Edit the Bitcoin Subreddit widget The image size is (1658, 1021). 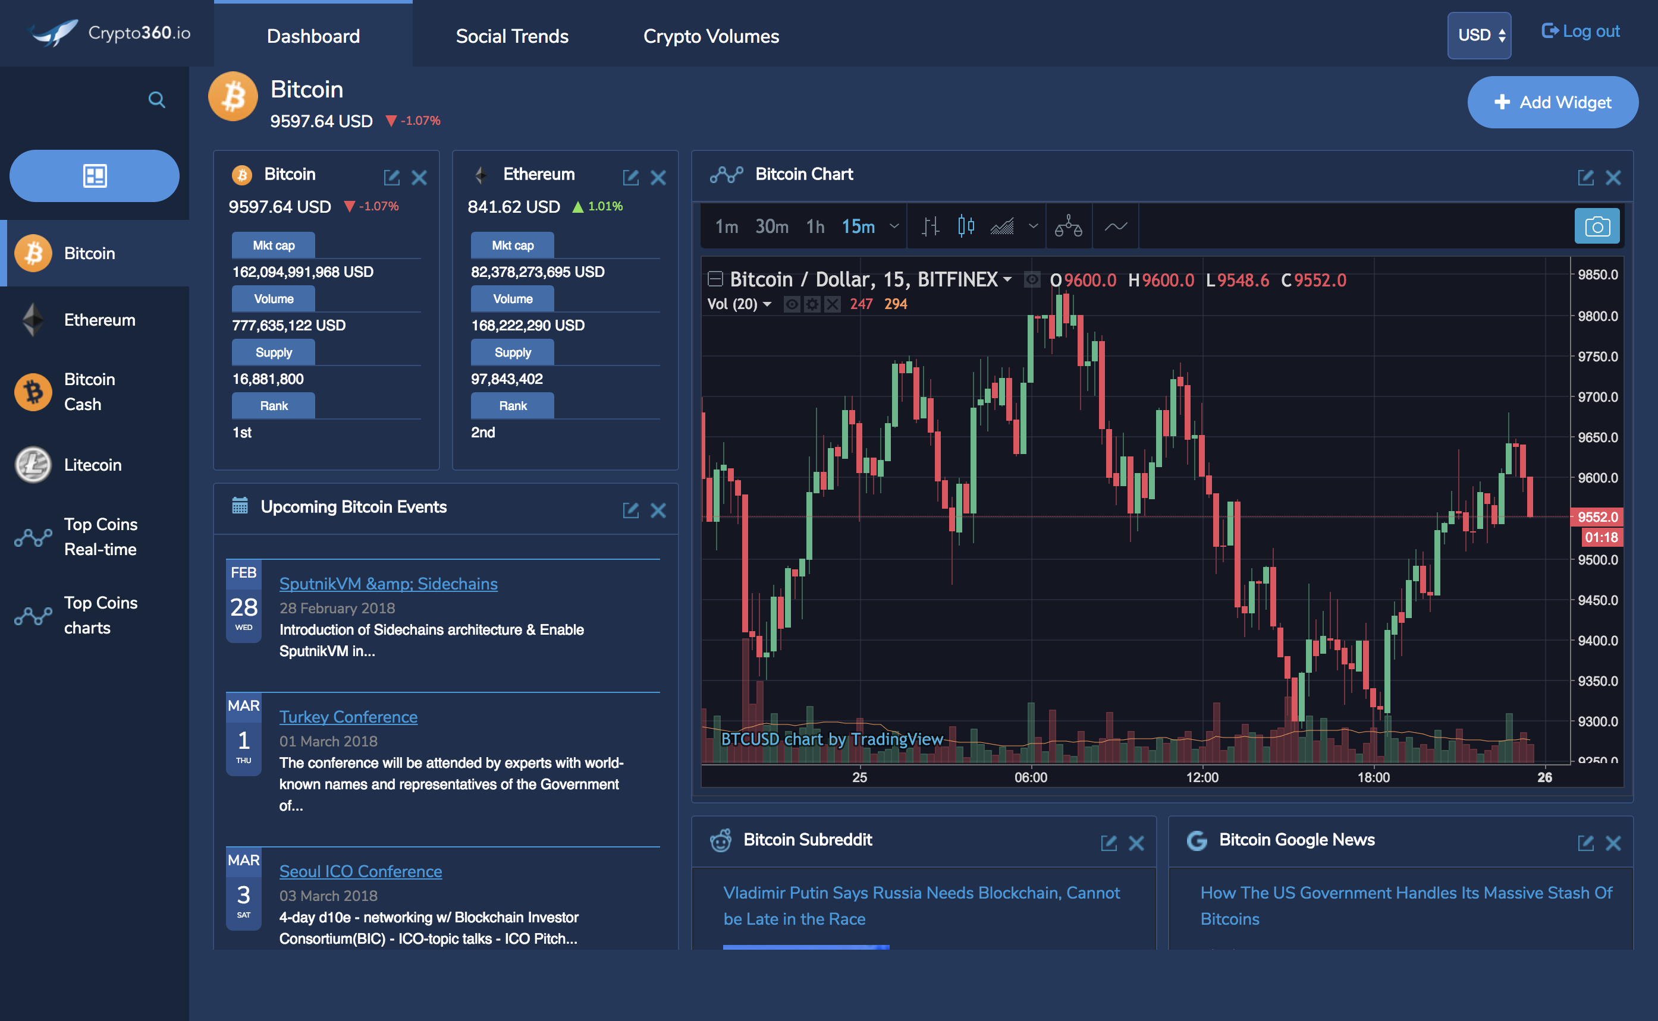tap(1109, 843)
